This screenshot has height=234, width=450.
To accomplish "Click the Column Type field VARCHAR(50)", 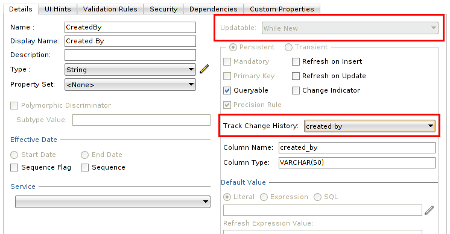I will (357, 162).
